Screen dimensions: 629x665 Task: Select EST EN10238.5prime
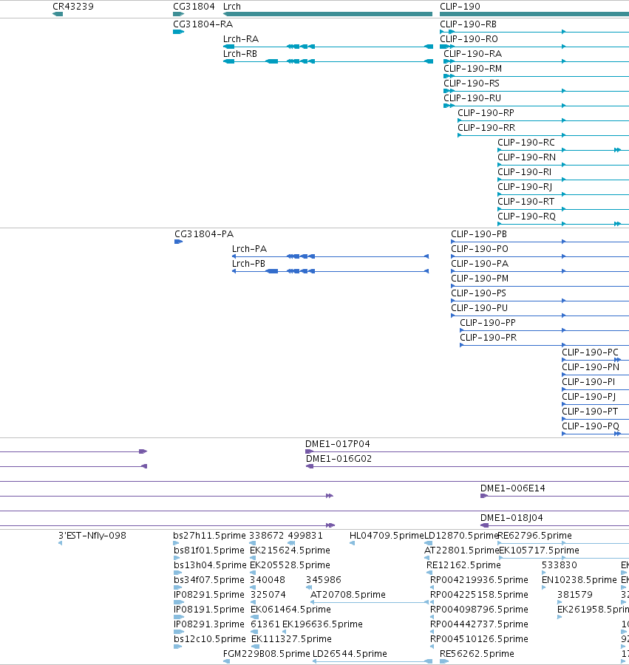coord(579,581)
